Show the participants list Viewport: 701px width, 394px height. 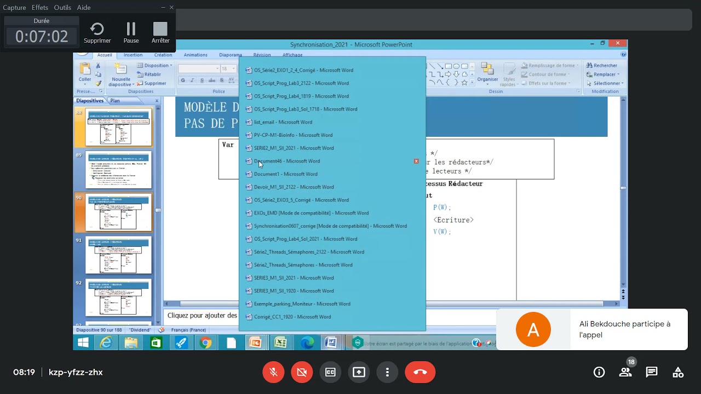coord(625,372)
